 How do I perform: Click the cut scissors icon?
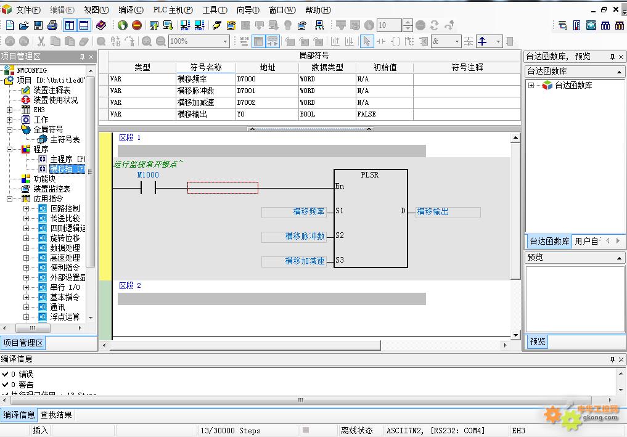[x=41, y=41]
